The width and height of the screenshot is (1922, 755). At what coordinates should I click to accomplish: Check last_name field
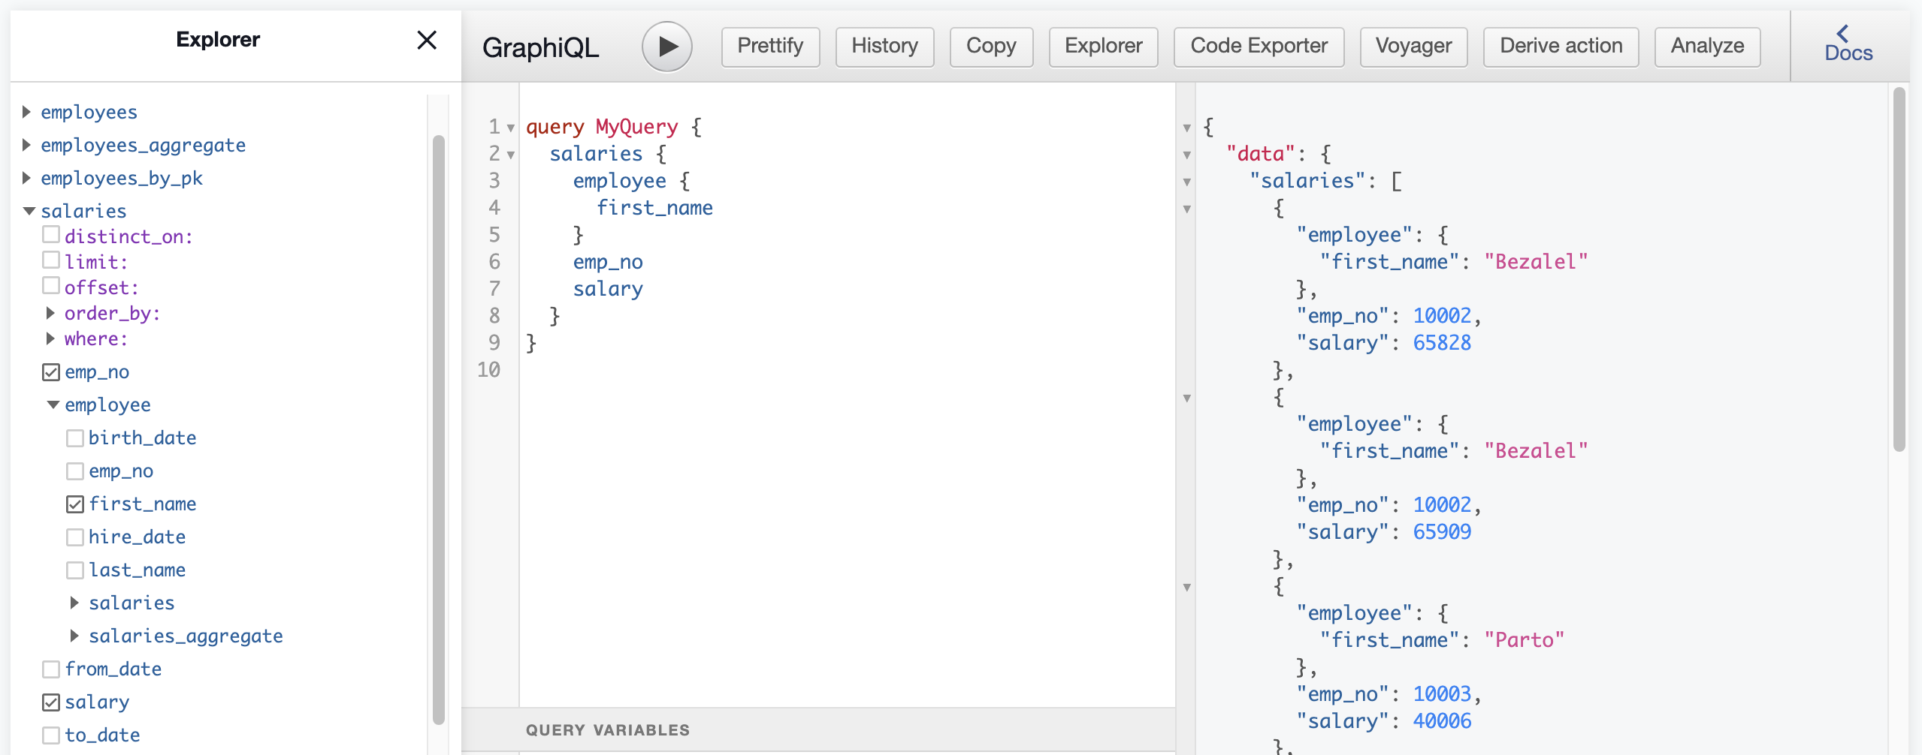click(75, 570)
